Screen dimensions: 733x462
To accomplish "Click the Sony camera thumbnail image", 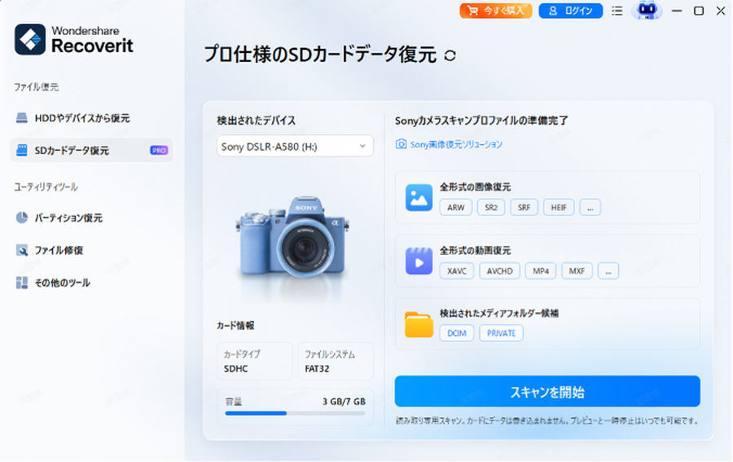I will point(293,238).
